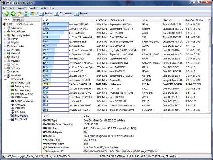The image size is (213, 160).
Task: Toggle the status bar checkbox
Action: click(x=4, y=156)
